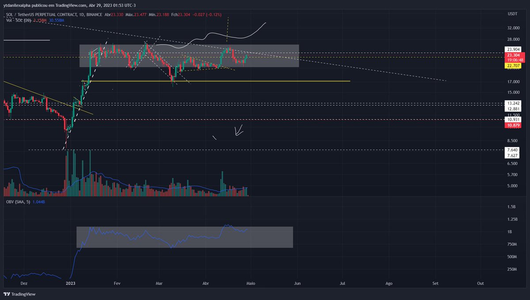The image size is (530, 300).
Task: Click the Set label on the time axis
Action: point(435,284)
